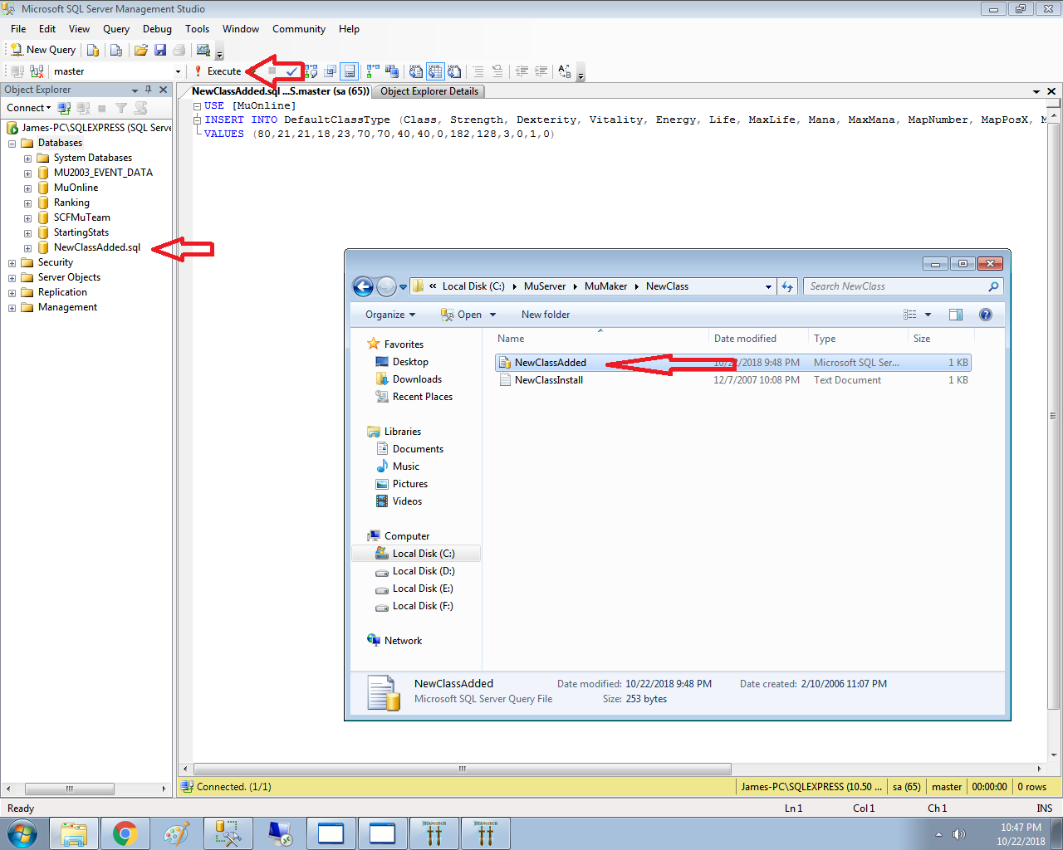The image size is (1063, 850).
Task: Click Specify Values for Template Parameters icon
Action: 565,71
